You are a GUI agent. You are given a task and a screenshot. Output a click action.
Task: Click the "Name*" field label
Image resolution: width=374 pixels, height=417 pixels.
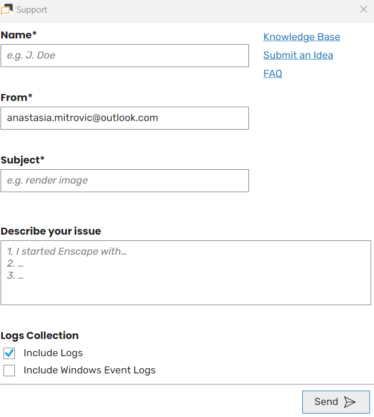tap(18, 35)
